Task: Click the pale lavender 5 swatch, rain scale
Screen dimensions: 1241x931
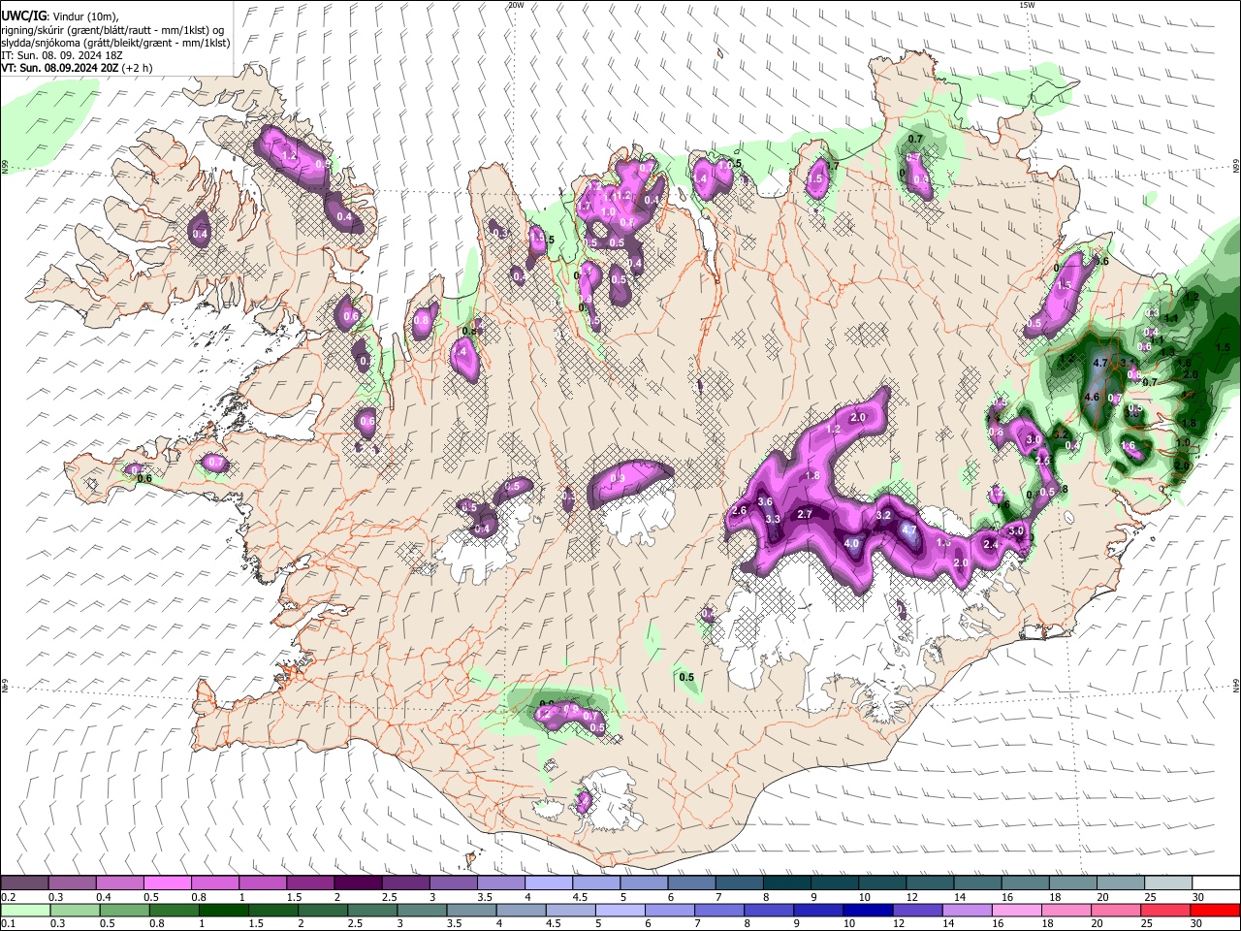Action: coord(619,910)
